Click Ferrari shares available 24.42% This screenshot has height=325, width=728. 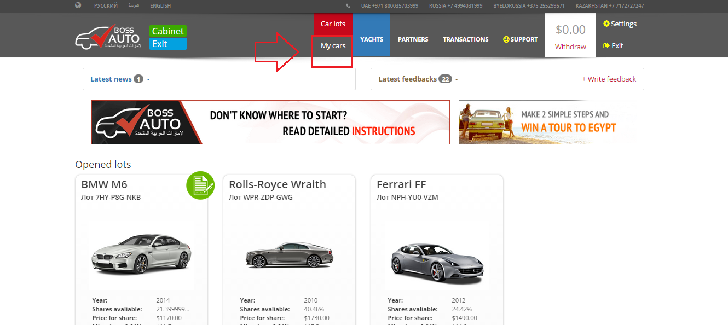tap(461, 309)
